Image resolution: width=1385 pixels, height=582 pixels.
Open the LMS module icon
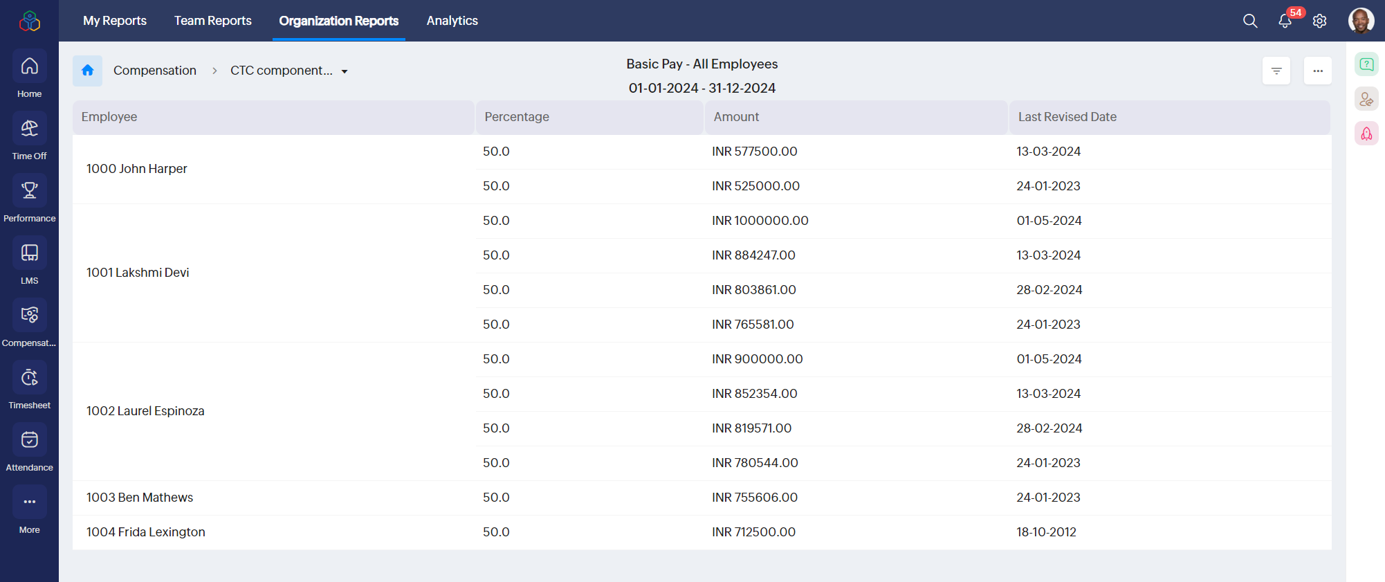29,253
